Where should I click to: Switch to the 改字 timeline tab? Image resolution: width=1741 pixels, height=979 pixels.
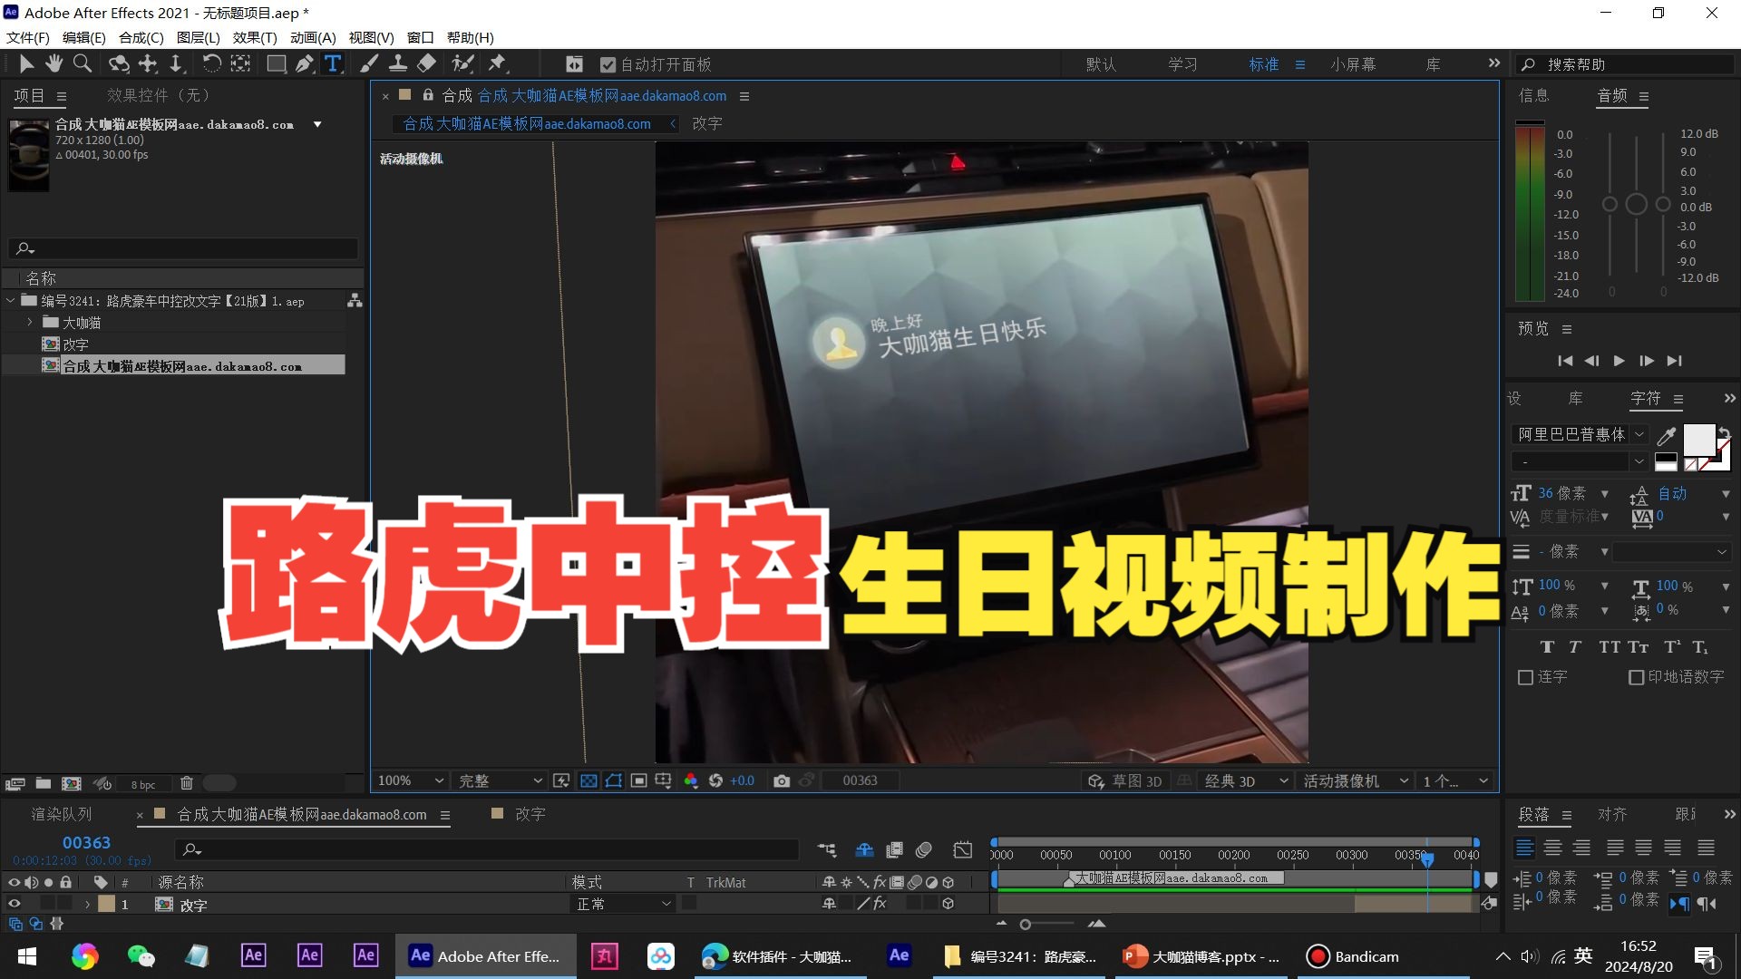point(530,814)
